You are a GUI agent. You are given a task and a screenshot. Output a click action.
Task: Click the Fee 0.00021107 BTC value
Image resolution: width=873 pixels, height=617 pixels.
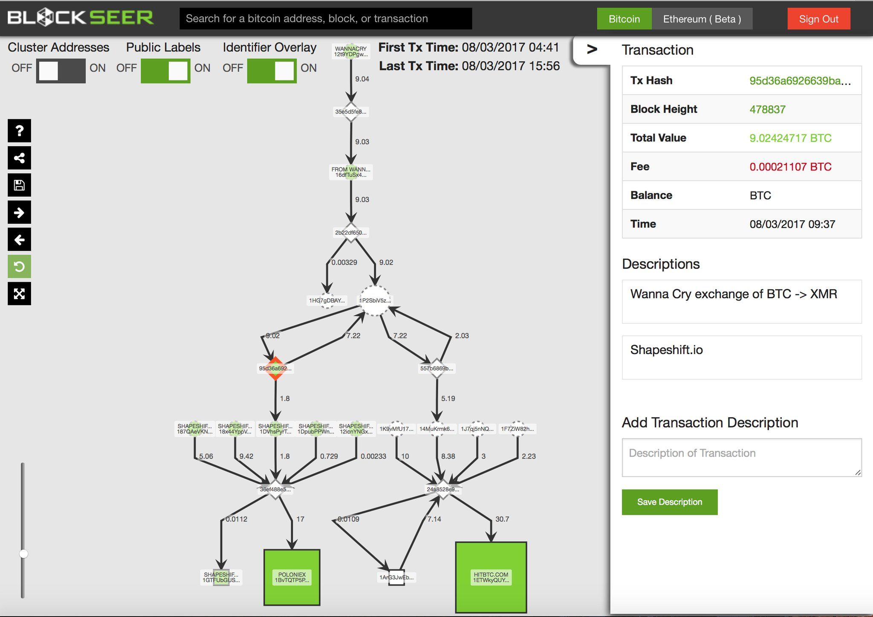790,167
